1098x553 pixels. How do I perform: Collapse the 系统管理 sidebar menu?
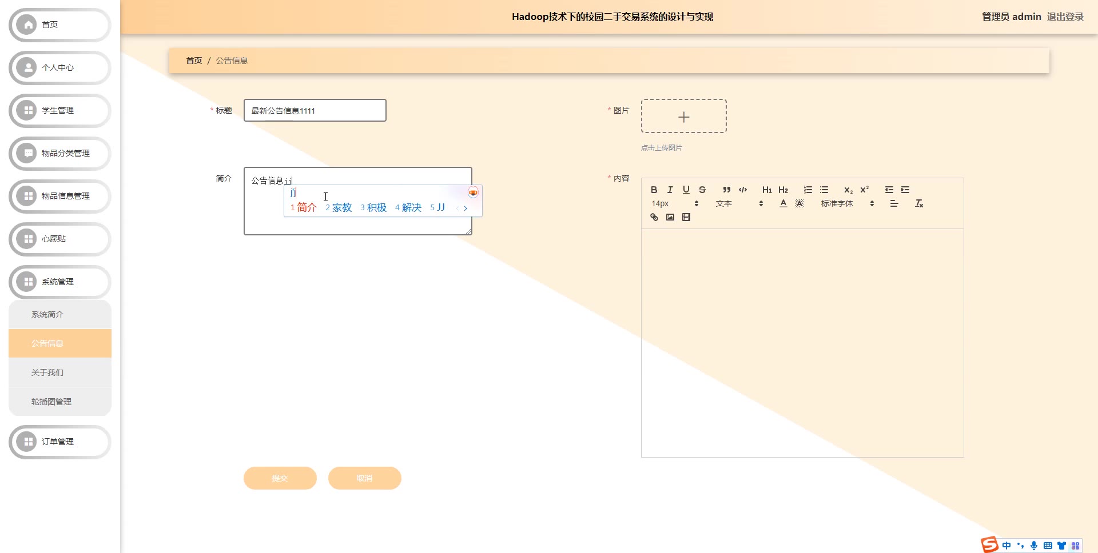[x=60, y=282]
